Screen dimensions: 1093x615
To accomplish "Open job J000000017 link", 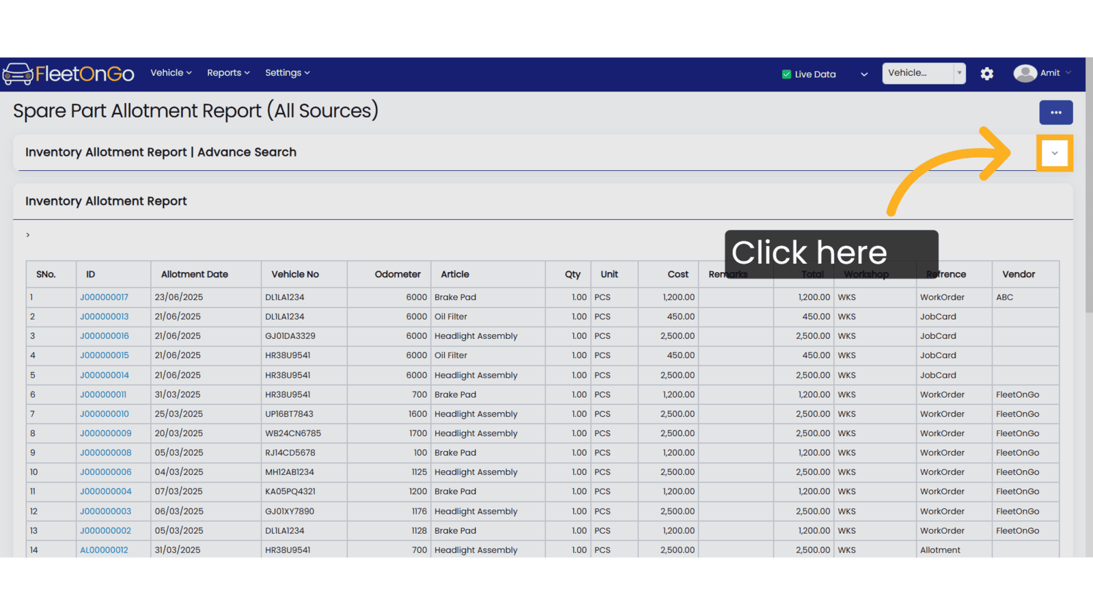I will [x=104, y=297].
